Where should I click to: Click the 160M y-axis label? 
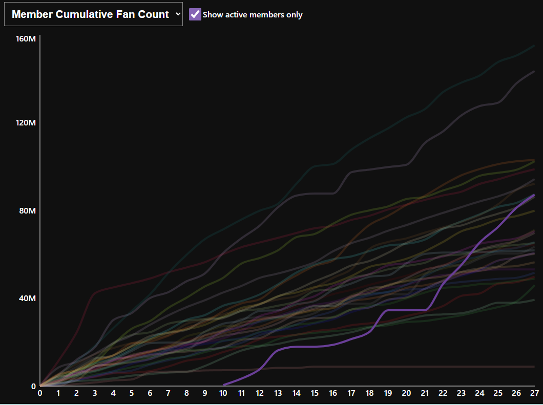[26, 38]
